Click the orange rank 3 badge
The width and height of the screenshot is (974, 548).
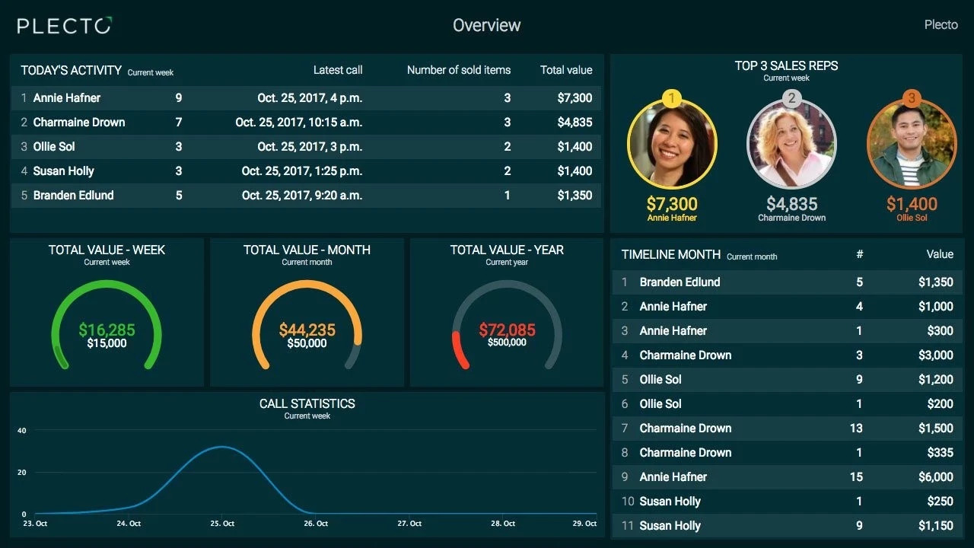click(912, 98)
